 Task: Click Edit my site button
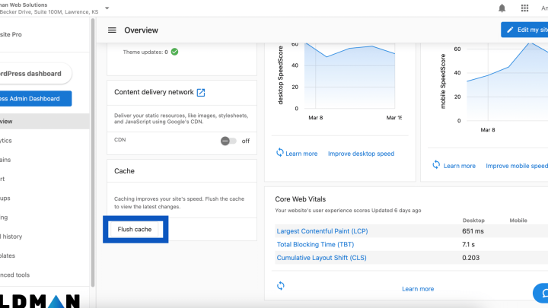[x=524, y=30]
